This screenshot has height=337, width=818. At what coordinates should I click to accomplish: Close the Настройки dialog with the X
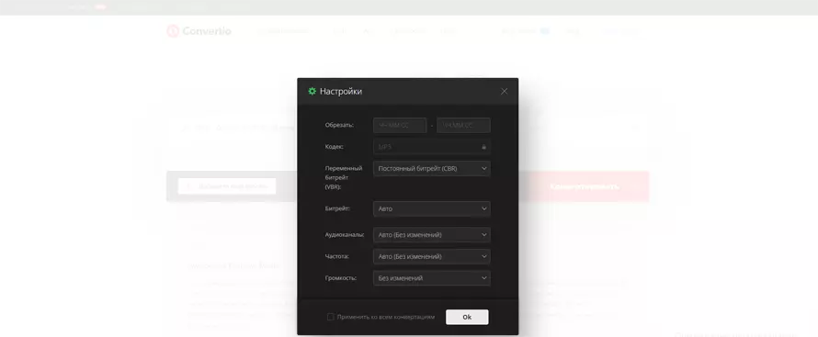(504, 91)
